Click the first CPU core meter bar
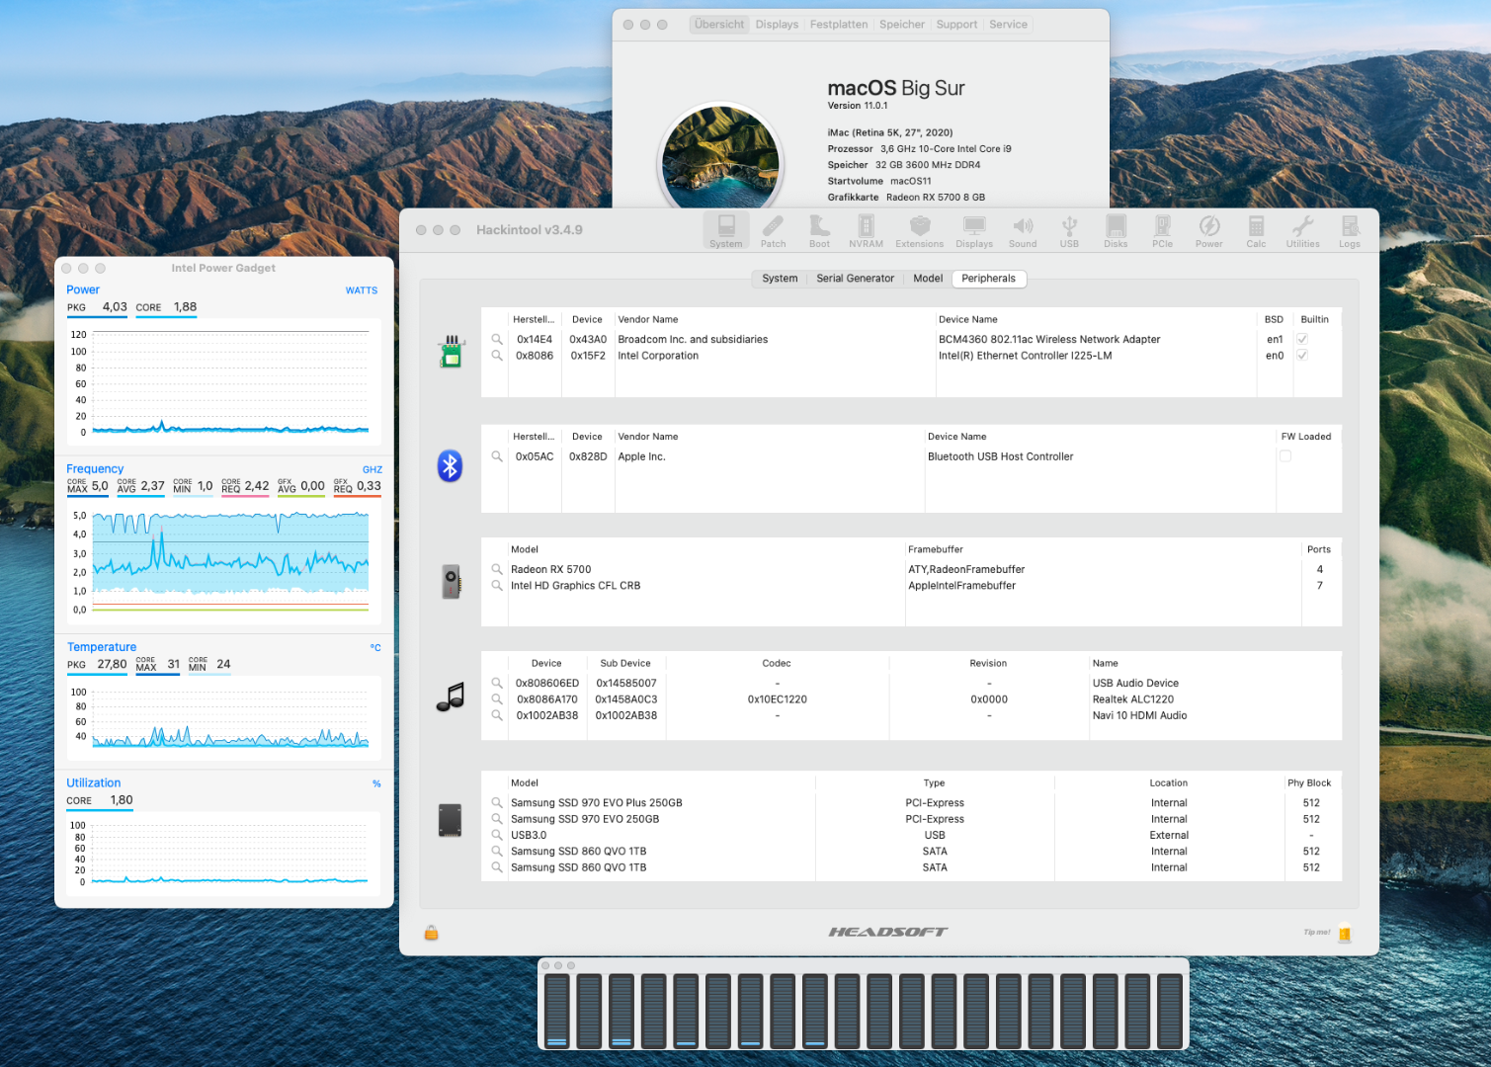Viewport: 1491px width, 1067px height. pos(556,1010)
